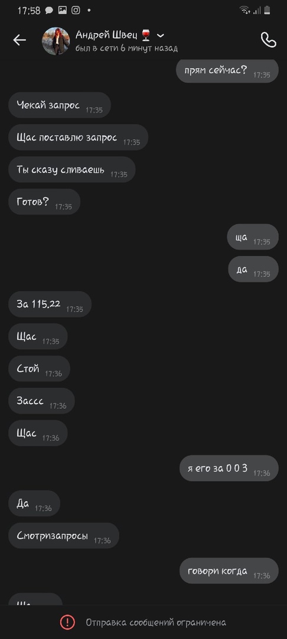Image resolution: width=287 pixels, height=639 pixels.
Task: Tap the 'Отправка сообщений ограничена' notice
Action: coord(156,622)
